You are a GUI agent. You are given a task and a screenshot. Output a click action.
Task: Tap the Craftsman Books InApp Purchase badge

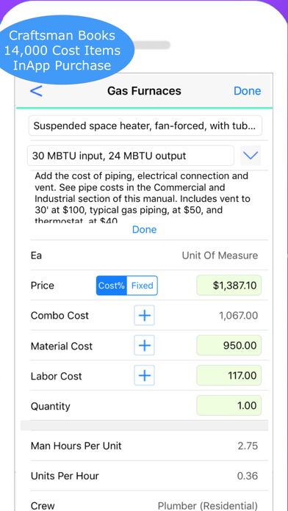[x=62, y=50]
